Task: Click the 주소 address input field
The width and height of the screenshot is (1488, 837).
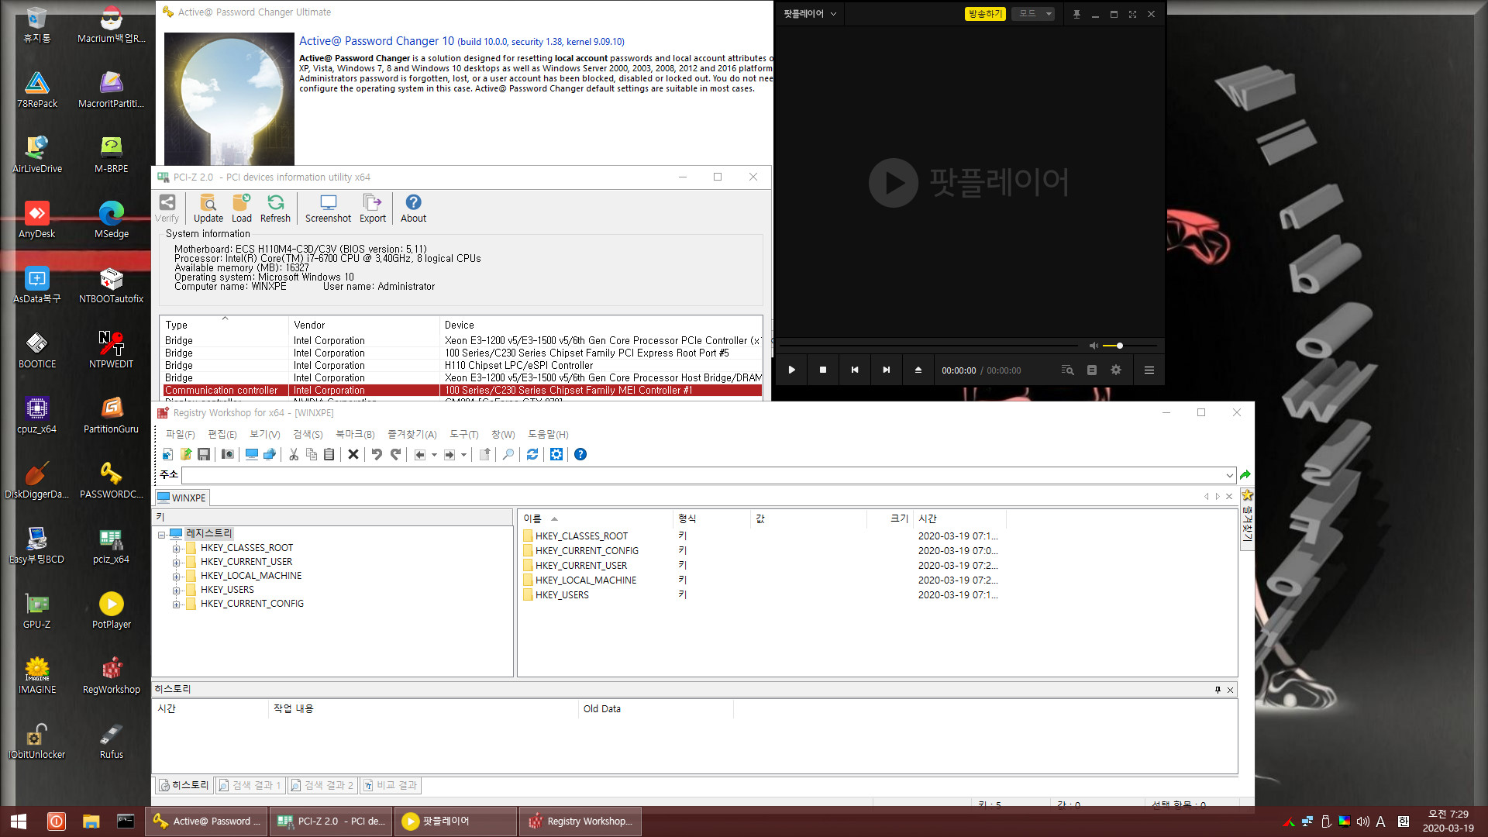Action: coord(702,475)
